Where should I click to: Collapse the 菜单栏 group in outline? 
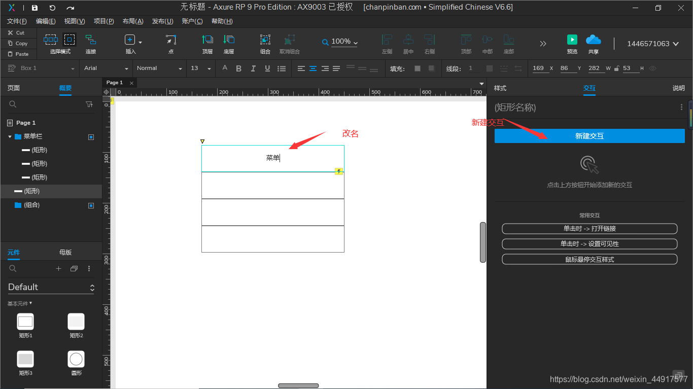tap(10, 136)
